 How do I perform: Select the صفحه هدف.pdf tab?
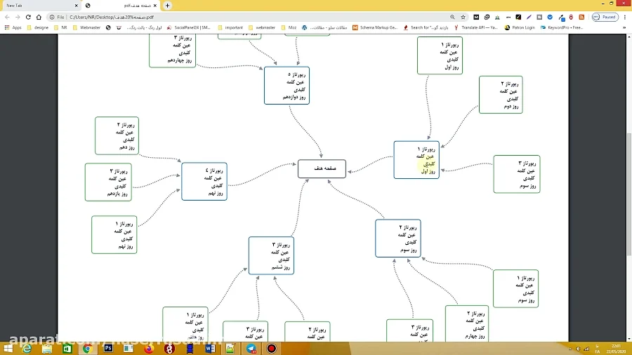(x=121, y=6)
